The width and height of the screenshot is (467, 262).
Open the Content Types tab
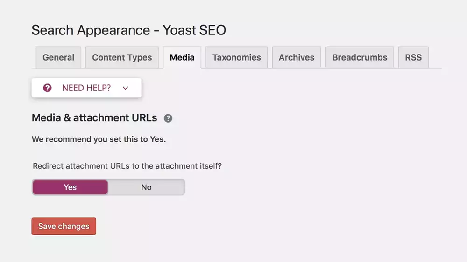click(x=122, y=58)
